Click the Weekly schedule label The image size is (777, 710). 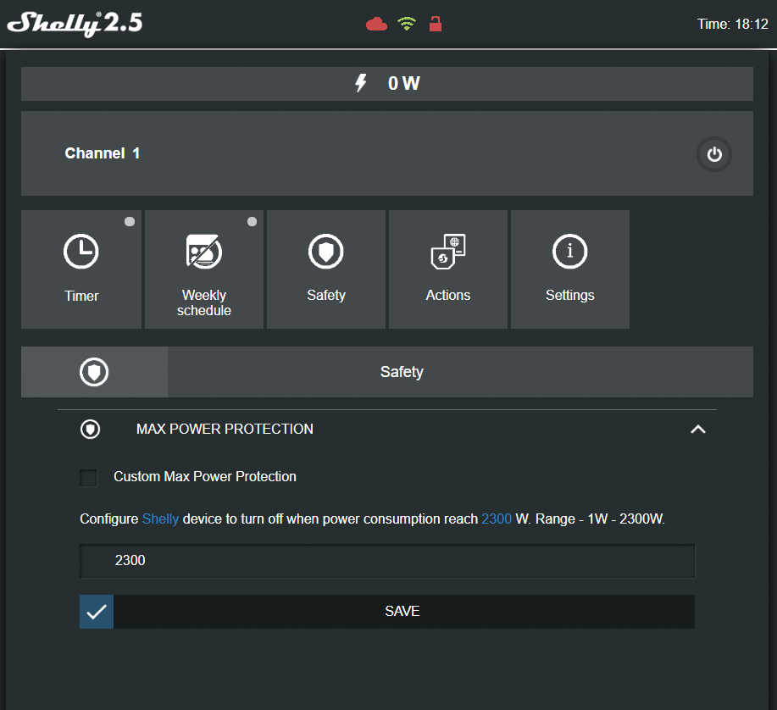203,302
